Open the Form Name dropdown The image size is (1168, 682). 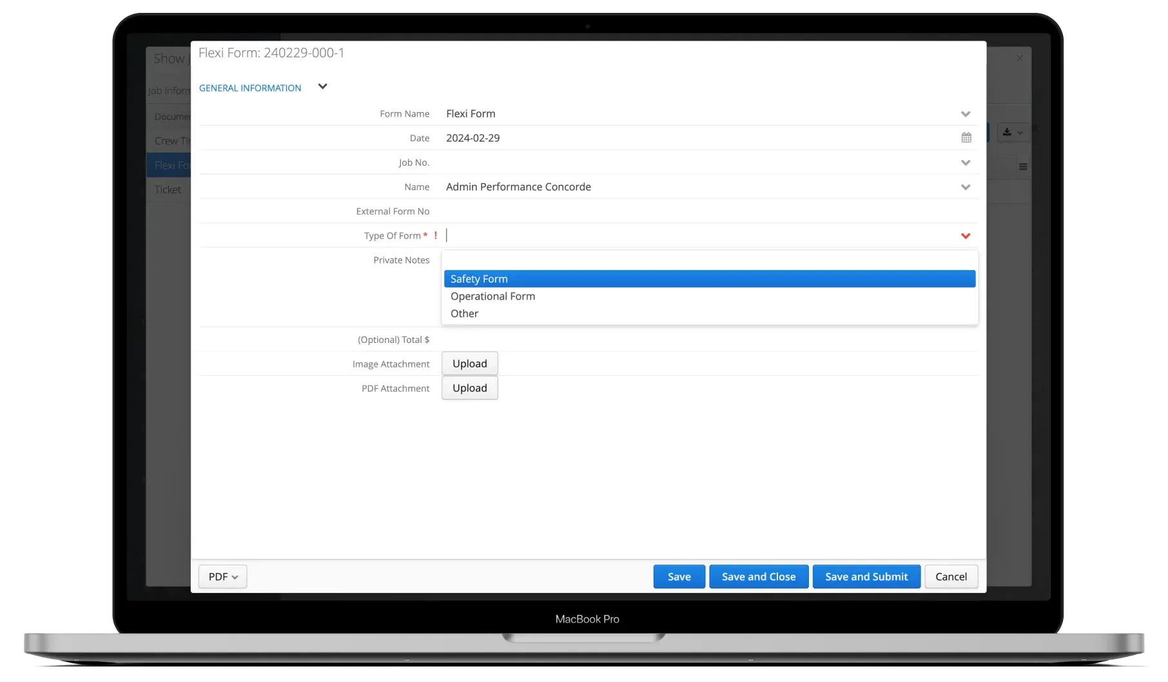click(x=966, y=113)
